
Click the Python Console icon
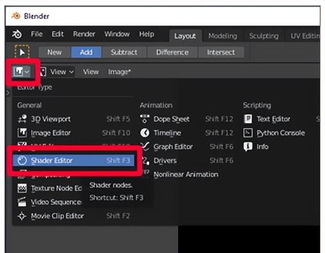tap(248, 133)
